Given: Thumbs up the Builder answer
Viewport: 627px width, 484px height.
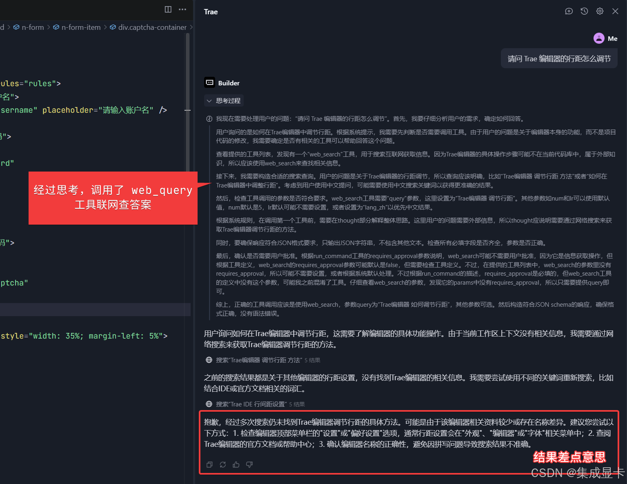Looking at the screenshot, I should (x=236, y=464).
